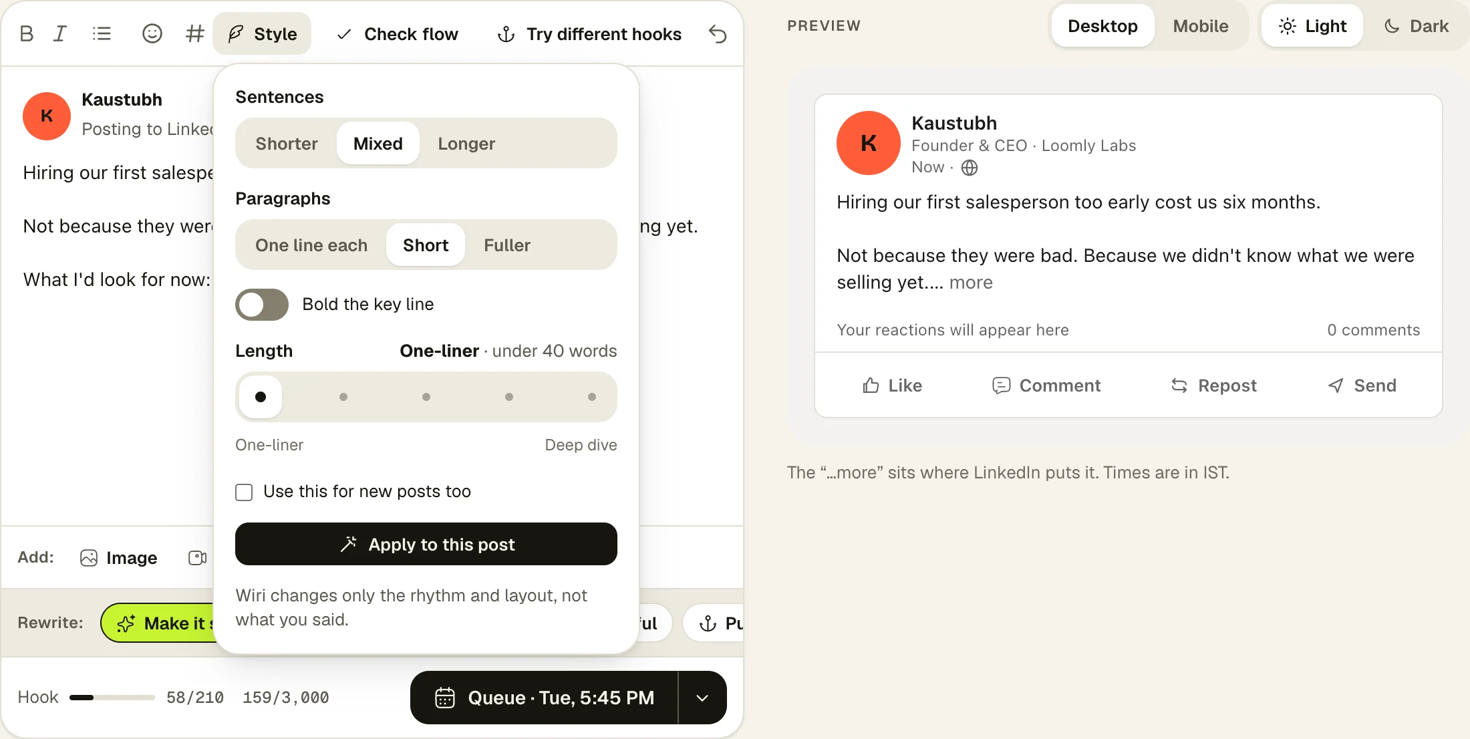Click 'What I'd look for now:' line
The width and height of the screenshot is (1470, 739).
[117, 279]
